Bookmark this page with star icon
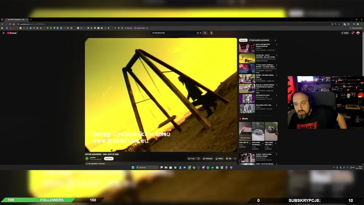Viewport: 364px width, 205px height. coord(339,24)
